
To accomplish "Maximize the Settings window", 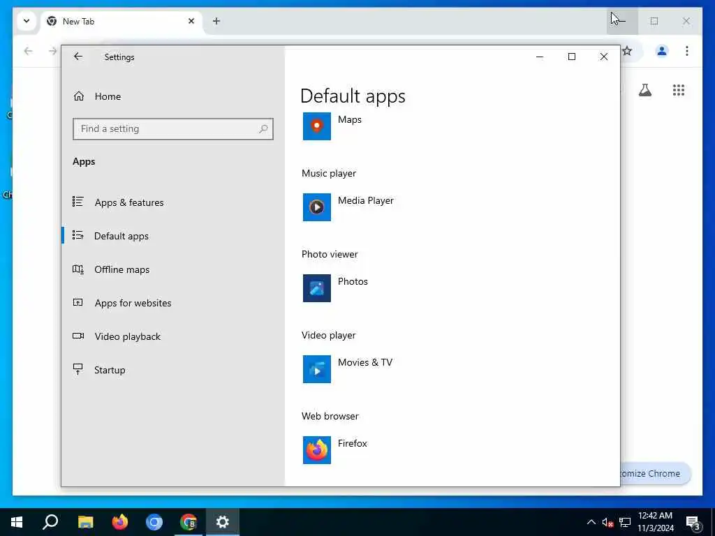I will point(572,57).
